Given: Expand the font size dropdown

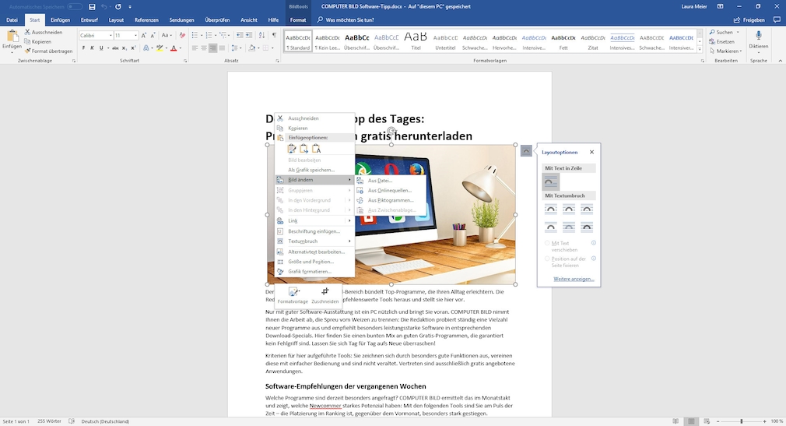Looking at the screenshot, I should click(x=136, y=36).
